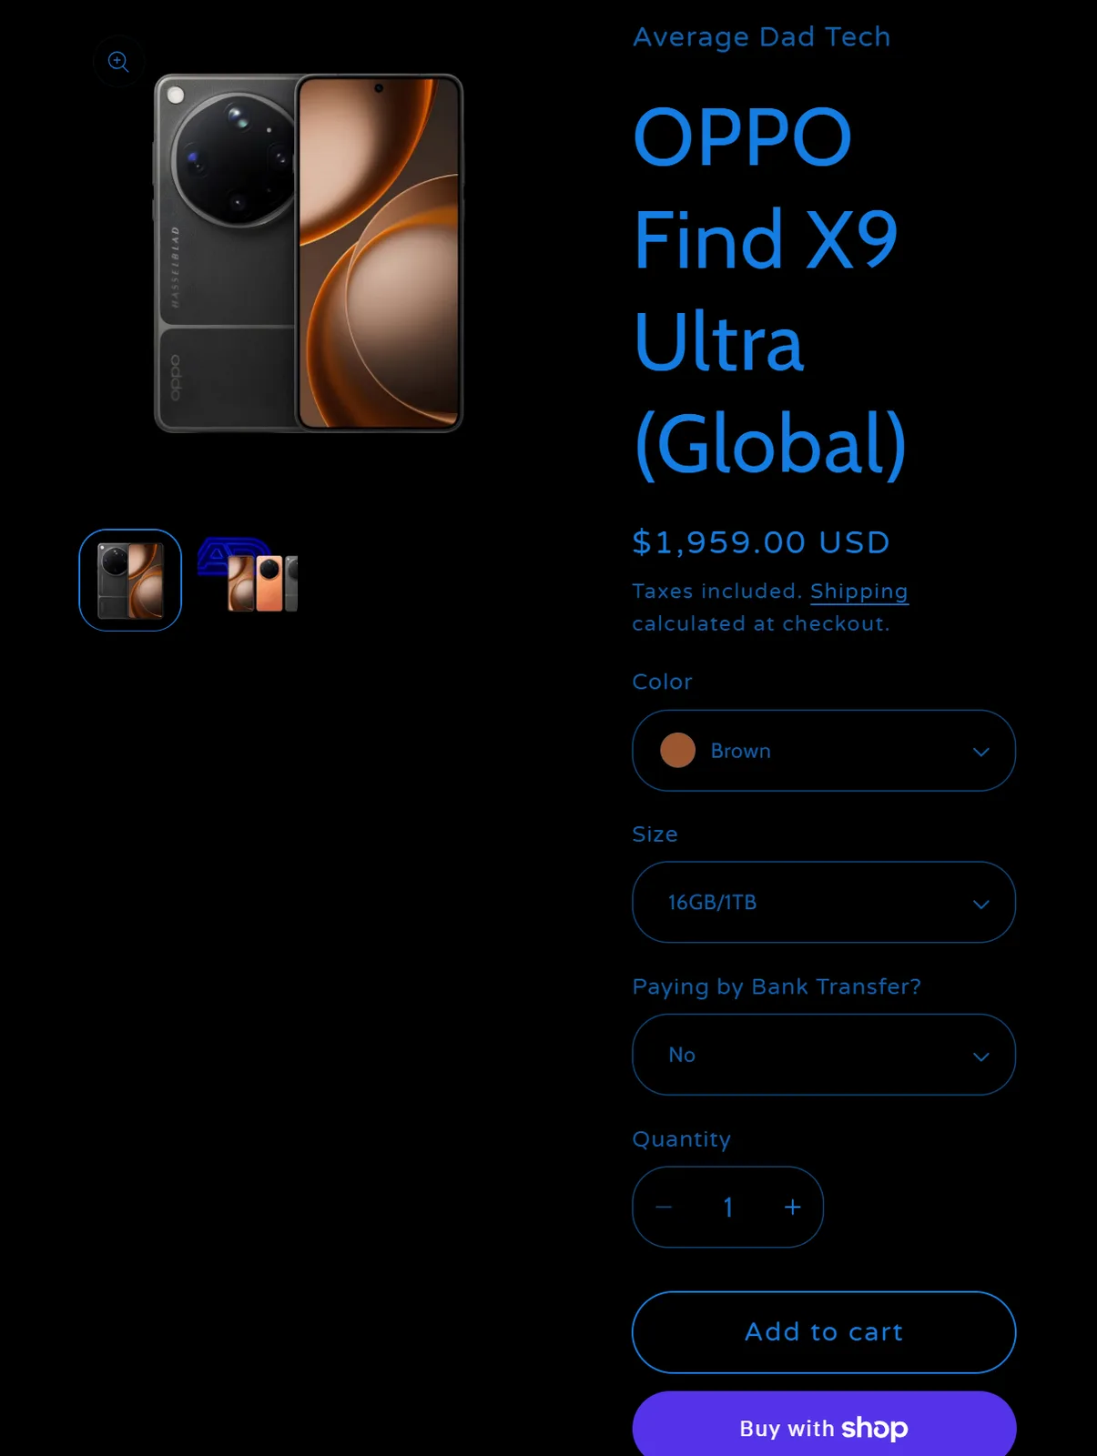This screenshot has width=1097, height=1456.
Task: Click the shop logo in purple button
Action: 874,1429
